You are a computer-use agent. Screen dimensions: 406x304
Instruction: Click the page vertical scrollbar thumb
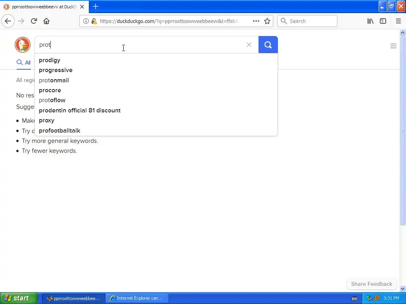click(402, 131)
